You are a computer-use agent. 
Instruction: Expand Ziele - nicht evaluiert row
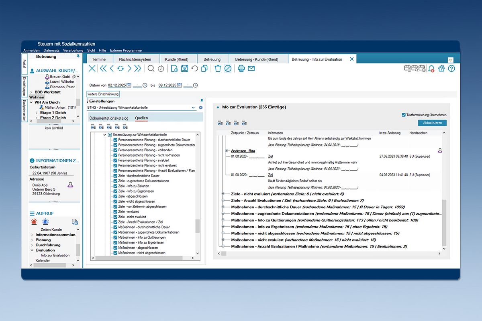click(223, 194)
